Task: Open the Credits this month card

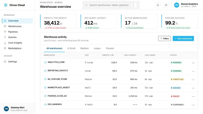Action: [58, 21]
